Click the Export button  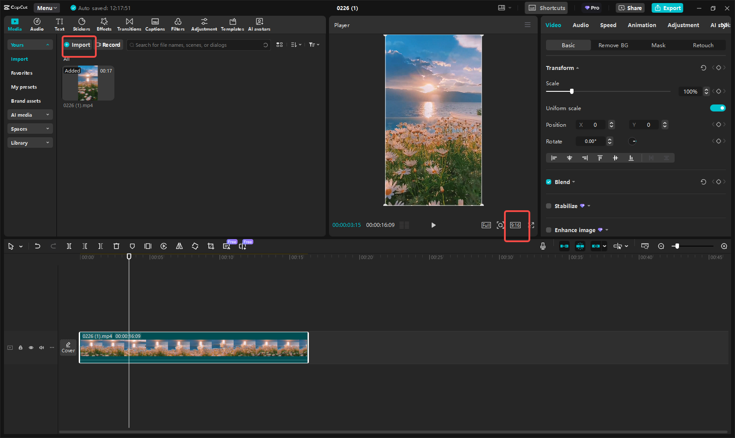pyautogui.click(x=667, y=8)
